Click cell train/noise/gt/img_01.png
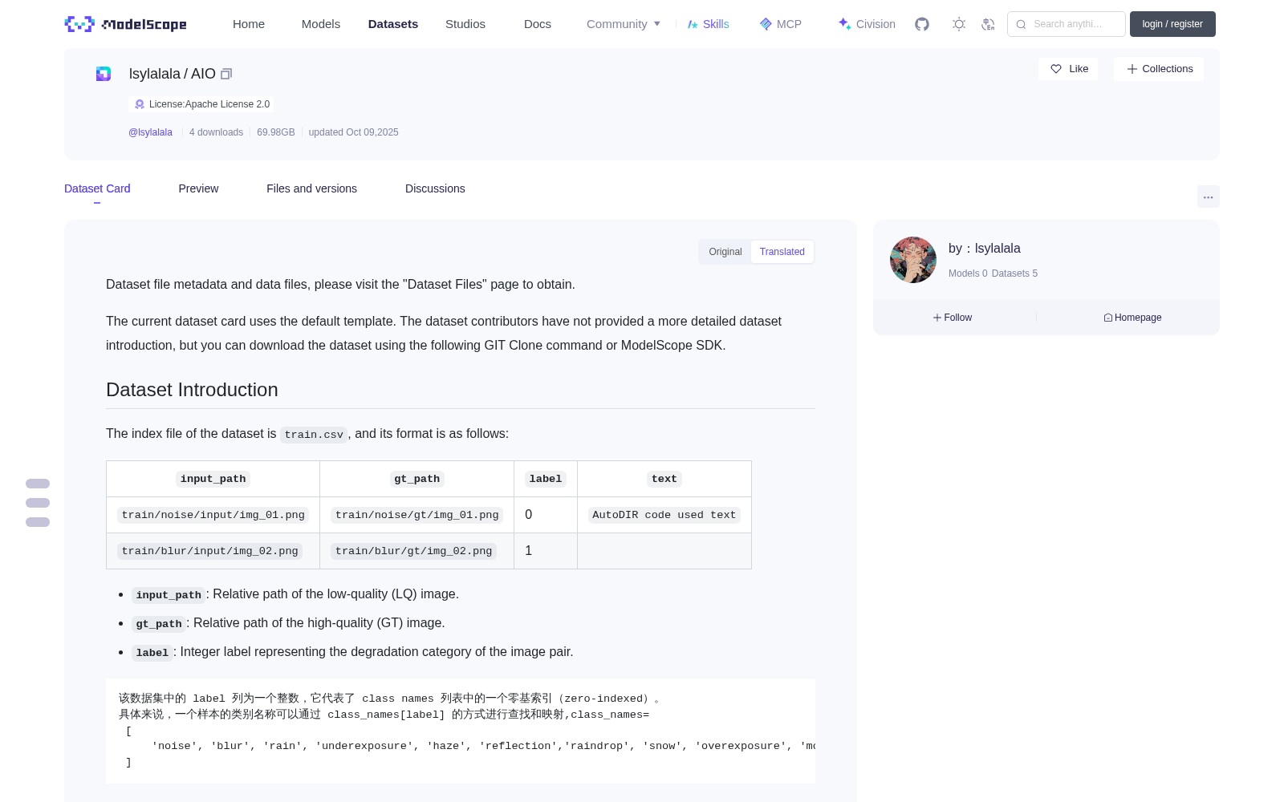The height and width of the screenshot is (802, 1284). coord(417,515)
